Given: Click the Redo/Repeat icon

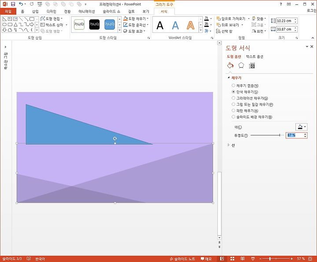Looking at the screenshot, I should (32, 4).
